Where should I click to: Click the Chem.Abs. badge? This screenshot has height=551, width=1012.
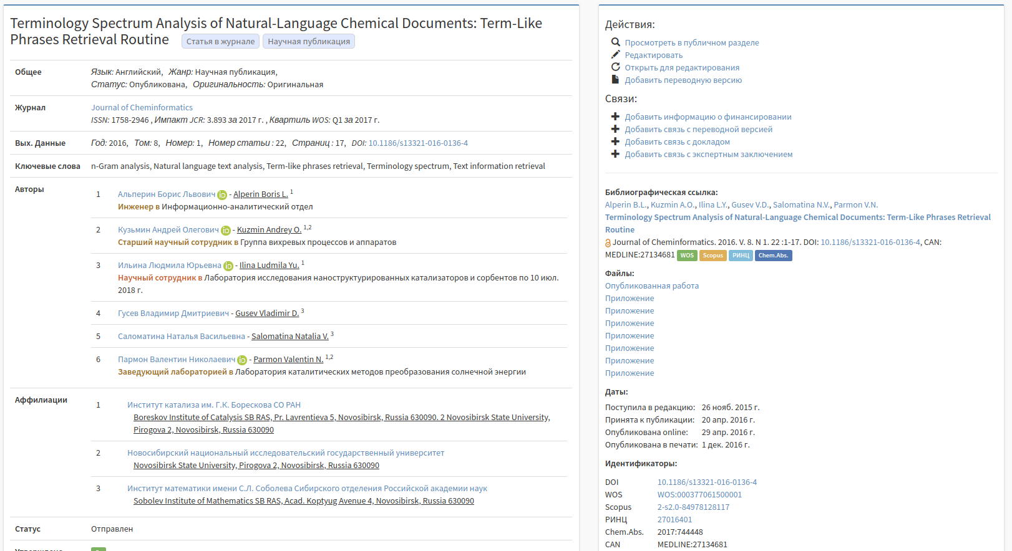click(773, 256)
